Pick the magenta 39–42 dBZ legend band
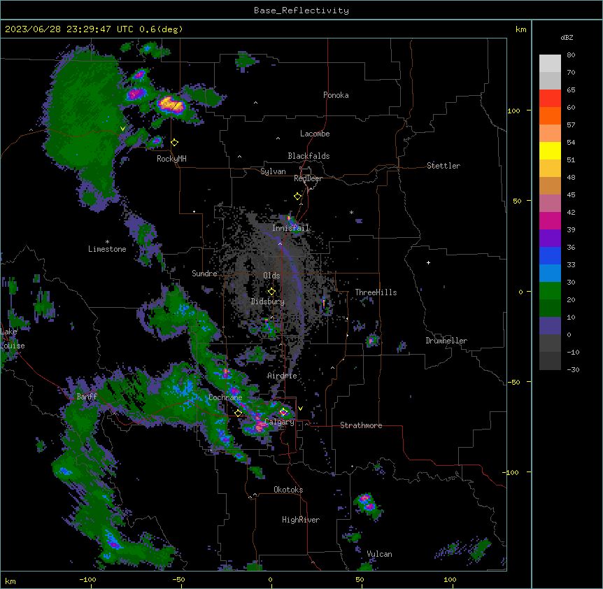Image resolution: width=603 pixels, height=589 pixels. coord(550,220)
